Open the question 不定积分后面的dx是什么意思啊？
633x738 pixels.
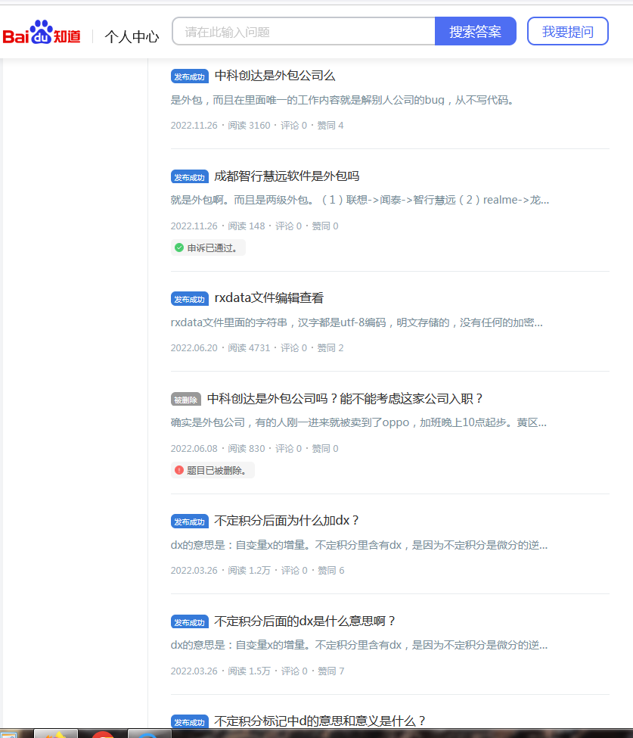tap(306, 621)
